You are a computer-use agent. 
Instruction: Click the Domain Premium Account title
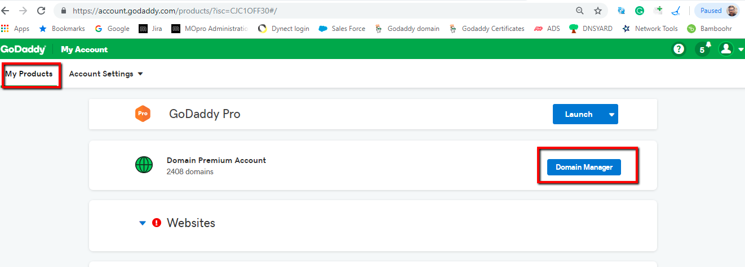216,160
